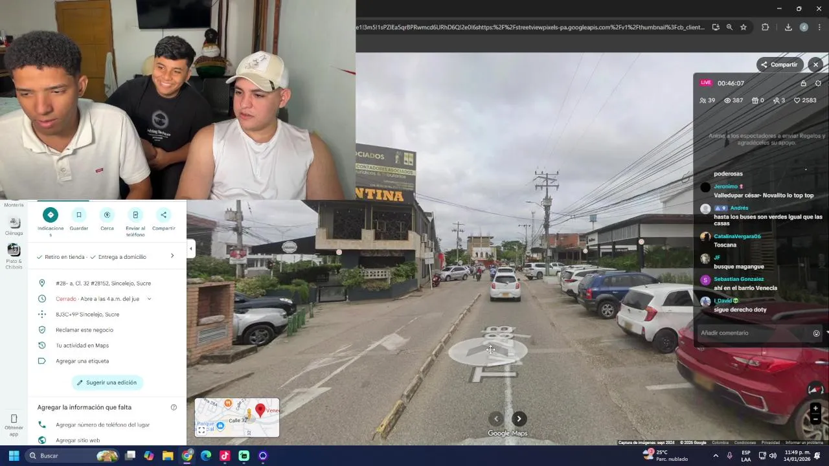
Task: Collapse the side panel arrow
Action: pos(190,249)
